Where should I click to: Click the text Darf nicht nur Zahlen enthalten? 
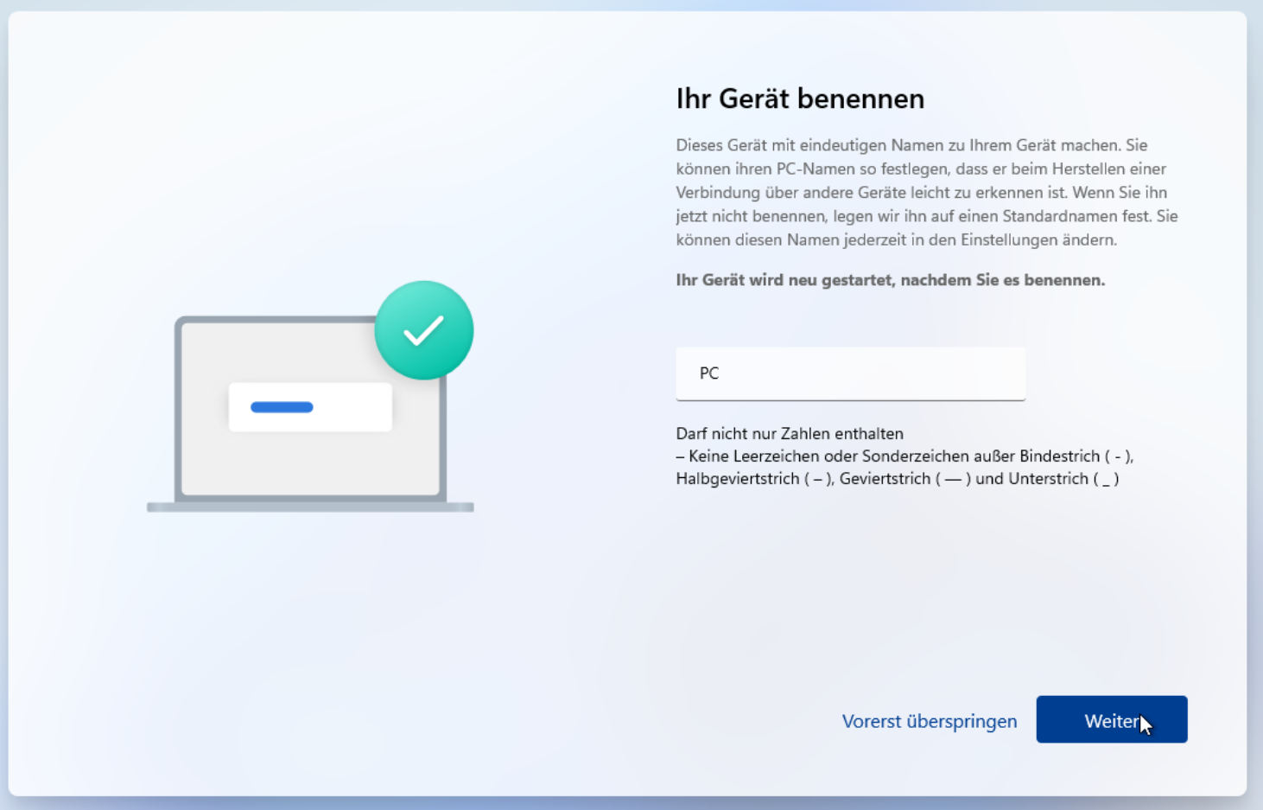[x=790, y=434]
